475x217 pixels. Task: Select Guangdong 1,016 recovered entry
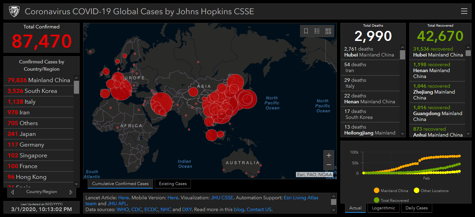[x=437, y=113]
